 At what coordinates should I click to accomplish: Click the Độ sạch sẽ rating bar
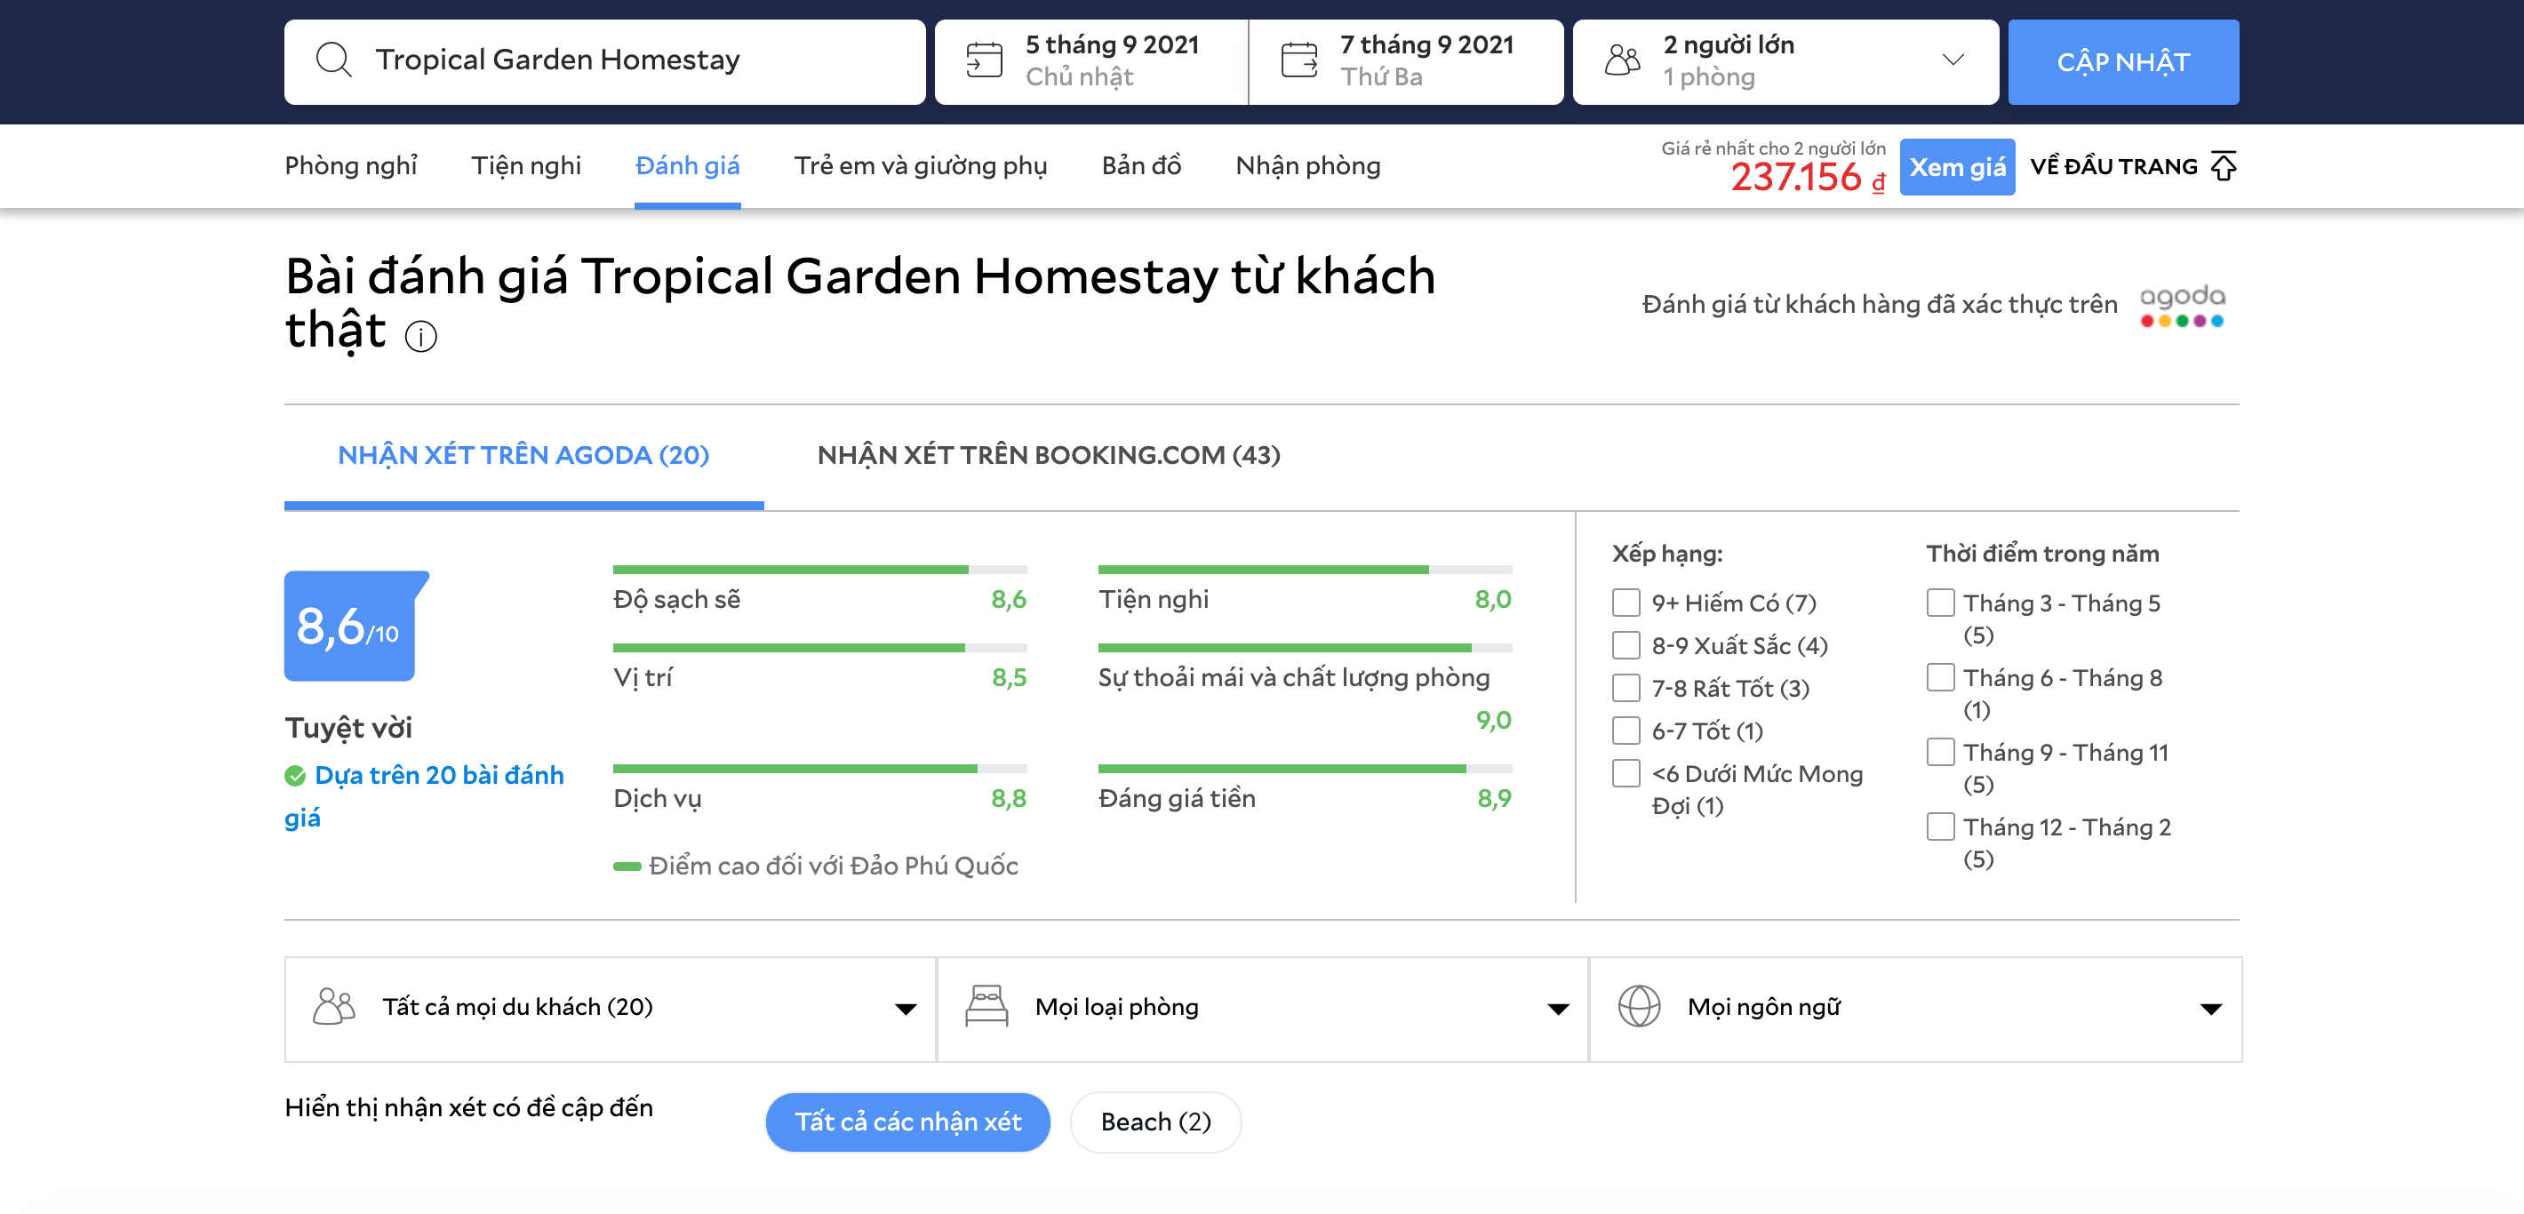819,570
